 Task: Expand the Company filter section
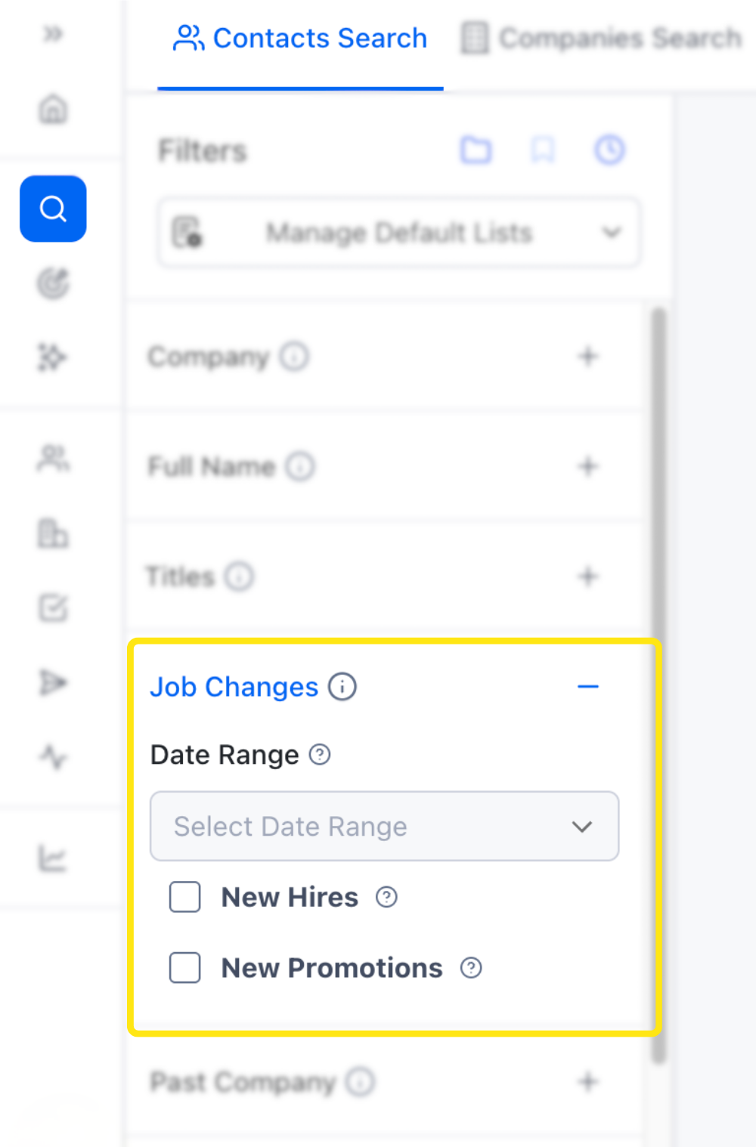click(x=587, y=356)
